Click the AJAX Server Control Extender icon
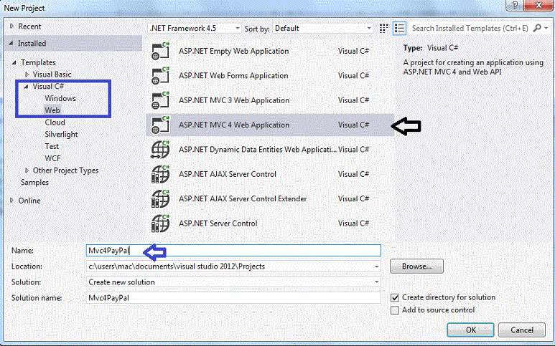 (160, 198)
